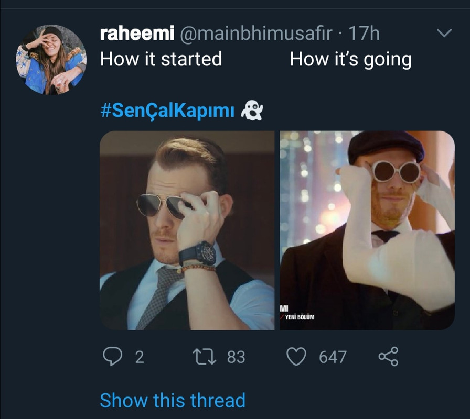Click the reply count of 2
This screenshot has width=470, height=419.
click(139, 357)
